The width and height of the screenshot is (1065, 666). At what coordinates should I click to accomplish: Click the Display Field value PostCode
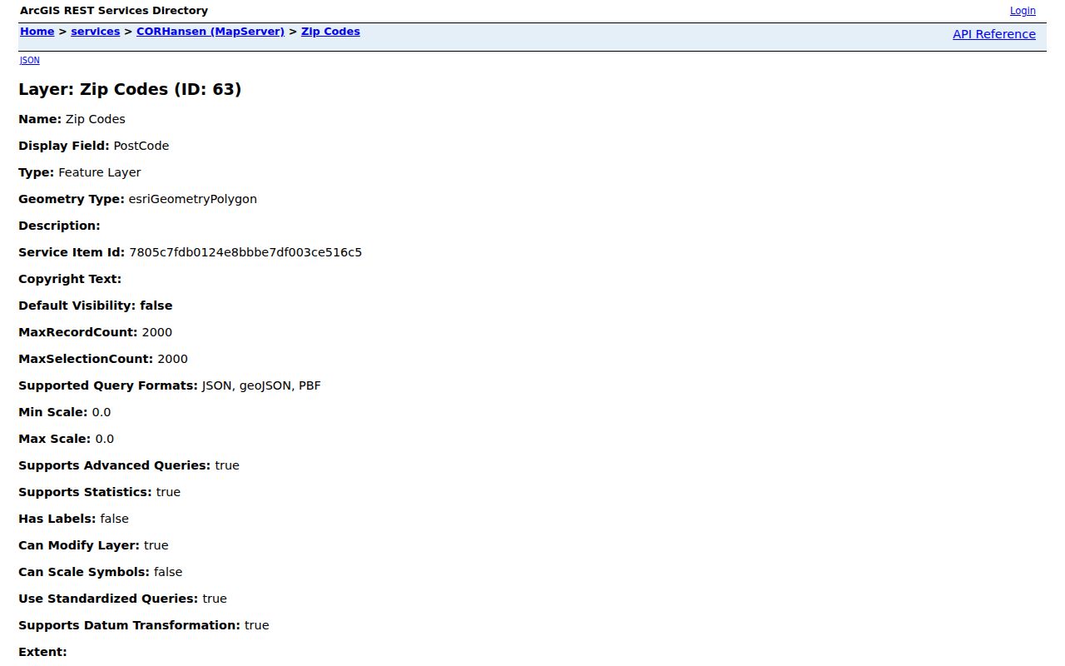tap(141, 146)
